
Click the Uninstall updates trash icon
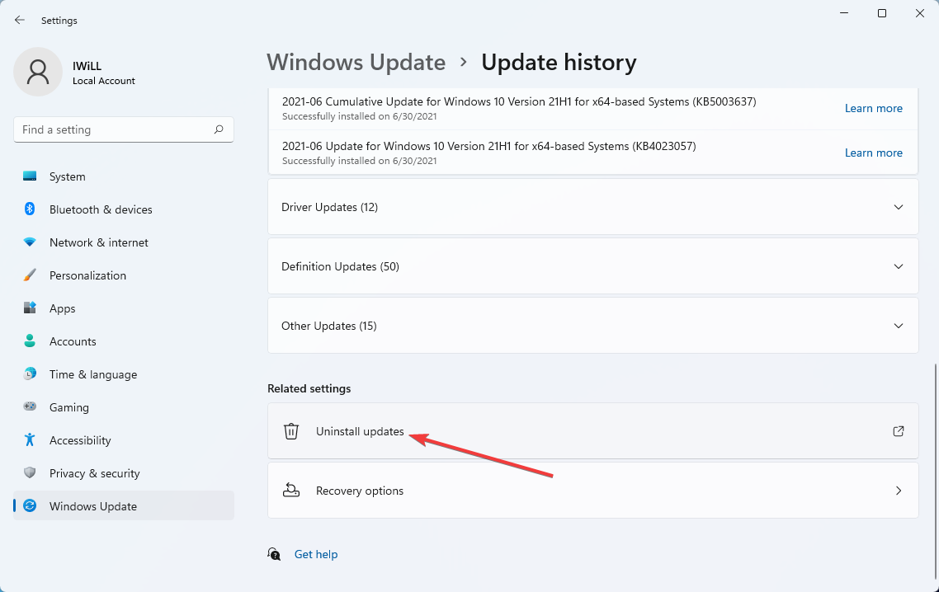pyautogui.click(x=291, y=431)
